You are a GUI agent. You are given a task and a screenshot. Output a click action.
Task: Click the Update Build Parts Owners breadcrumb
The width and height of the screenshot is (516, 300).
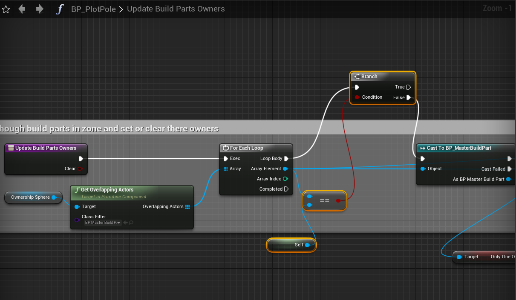click(176, 9)
